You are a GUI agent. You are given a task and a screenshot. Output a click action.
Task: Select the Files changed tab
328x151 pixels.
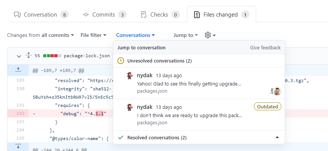click(220, 15)
